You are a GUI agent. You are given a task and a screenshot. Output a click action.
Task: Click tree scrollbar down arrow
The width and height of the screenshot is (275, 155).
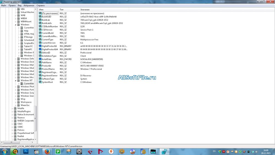35,139
